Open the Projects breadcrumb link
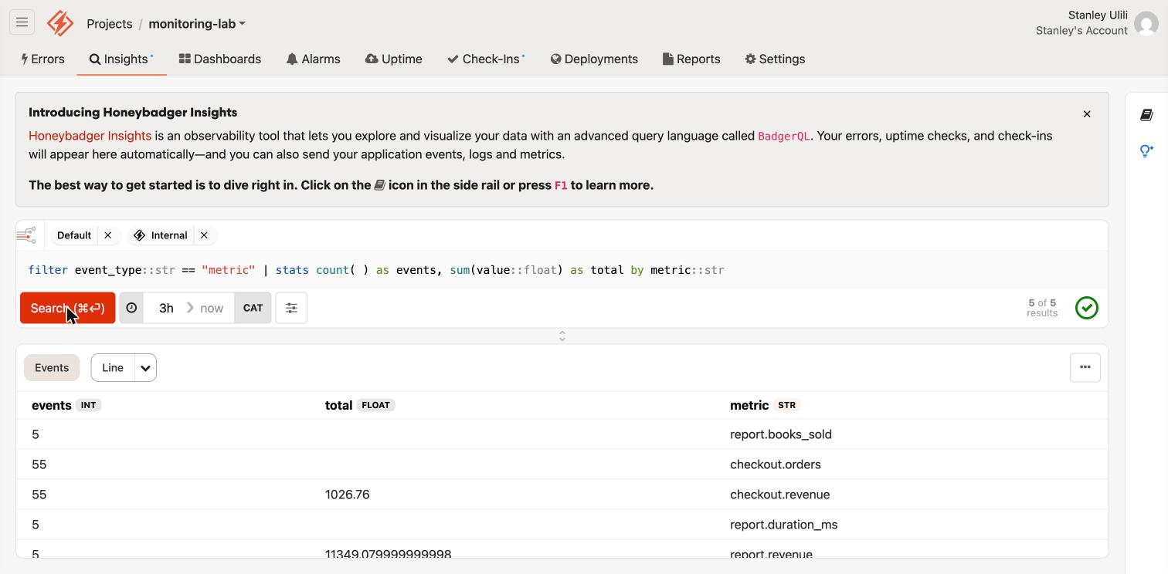1168x574 pixels. tap(110, 23)
